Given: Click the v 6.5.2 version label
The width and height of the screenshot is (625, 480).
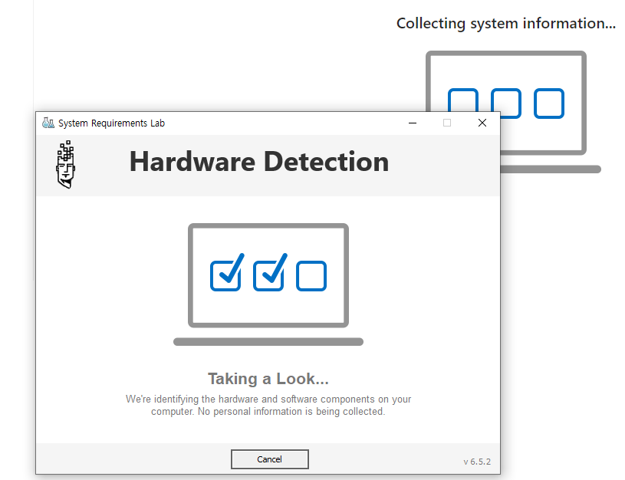Looking at the screenshot, I should point(476,462).
